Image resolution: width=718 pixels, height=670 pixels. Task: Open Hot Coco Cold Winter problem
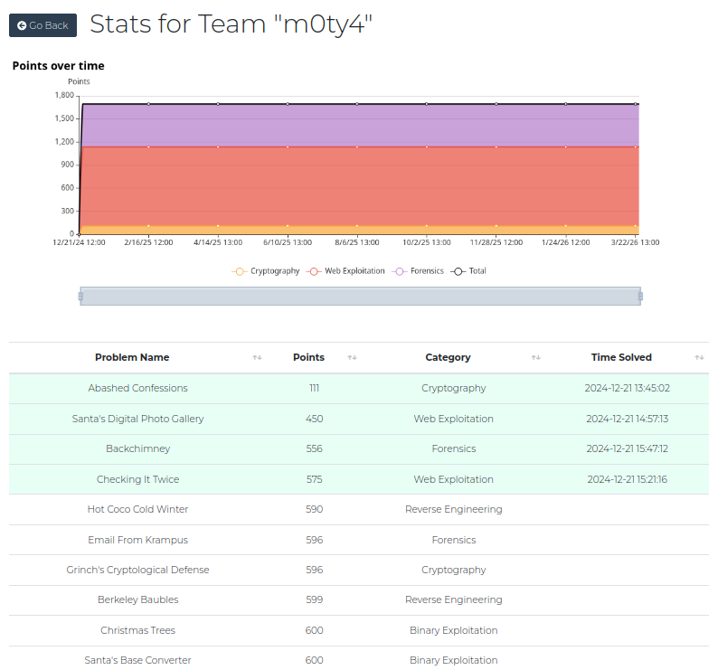[x=137, y=510]
